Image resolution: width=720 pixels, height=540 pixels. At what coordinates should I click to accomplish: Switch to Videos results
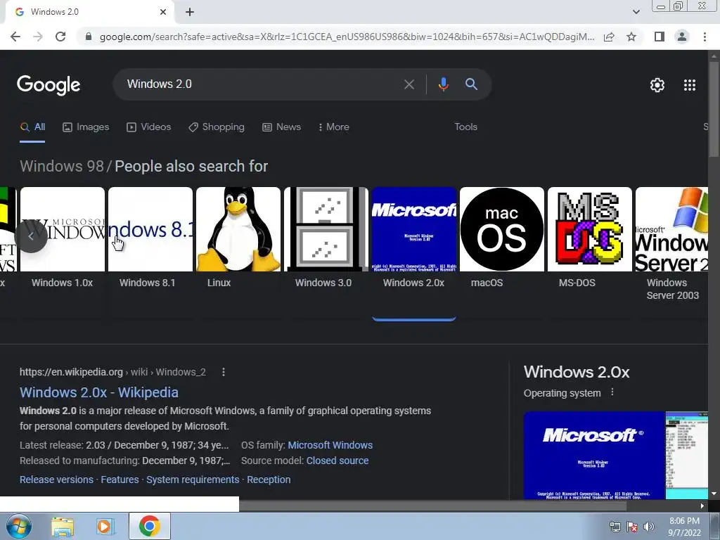point(149,127)
